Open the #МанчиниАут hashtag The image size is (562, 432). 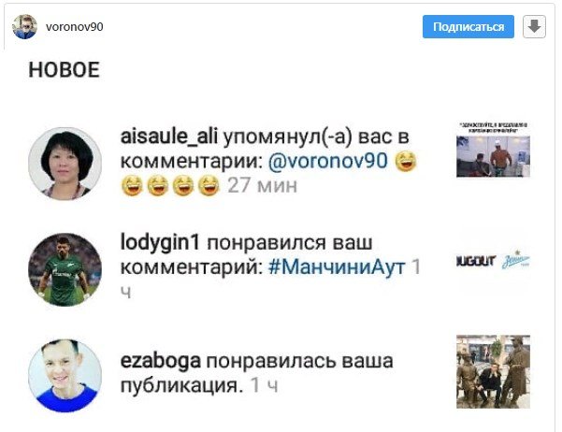coord(337,267)
